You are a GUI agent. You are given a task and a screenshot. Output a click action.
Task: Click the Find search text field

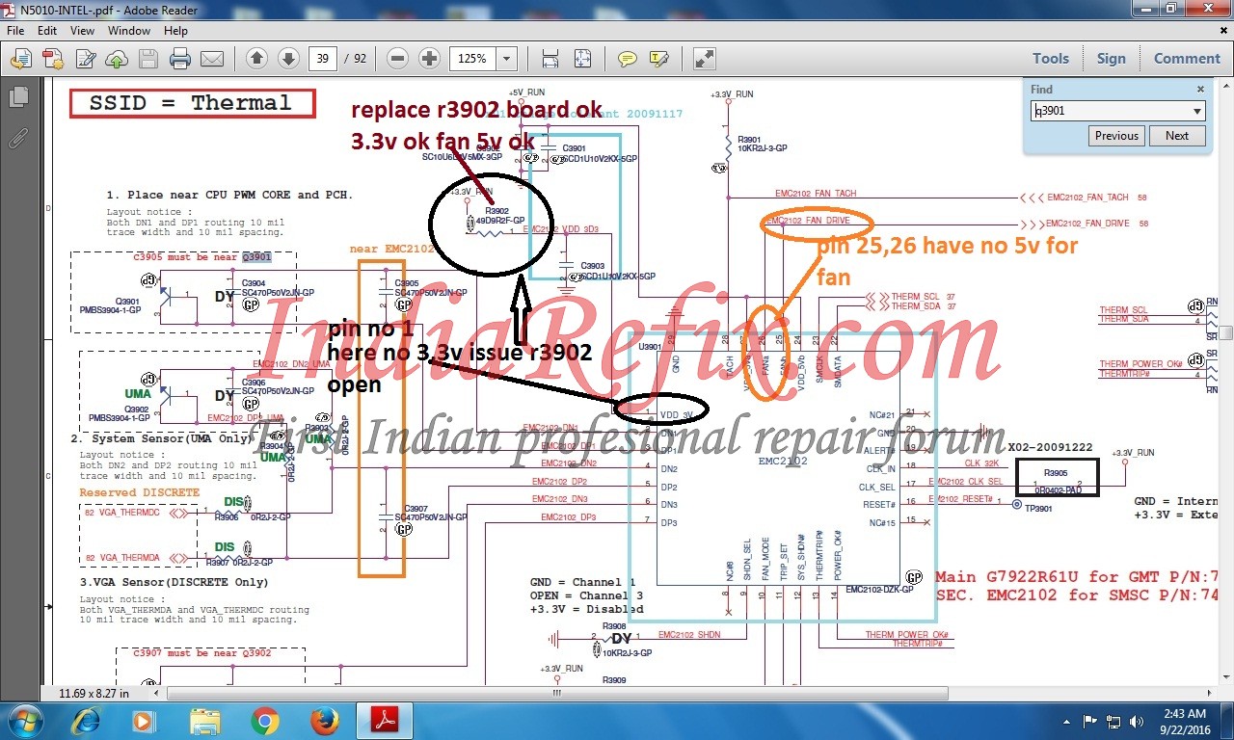click(1111, 111)
